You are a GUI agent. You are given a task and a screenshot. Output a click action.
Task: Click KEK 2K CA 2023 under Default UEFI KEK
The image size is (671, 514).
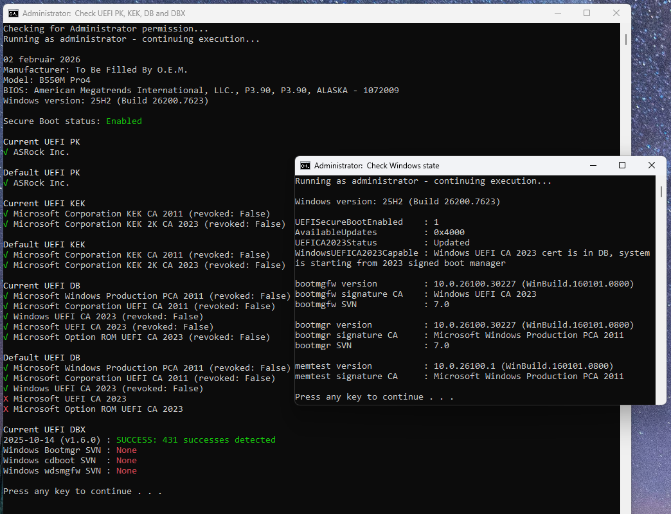click(x=145, y=265)
